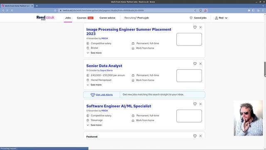Open the Brave main menu

point(263,10)
